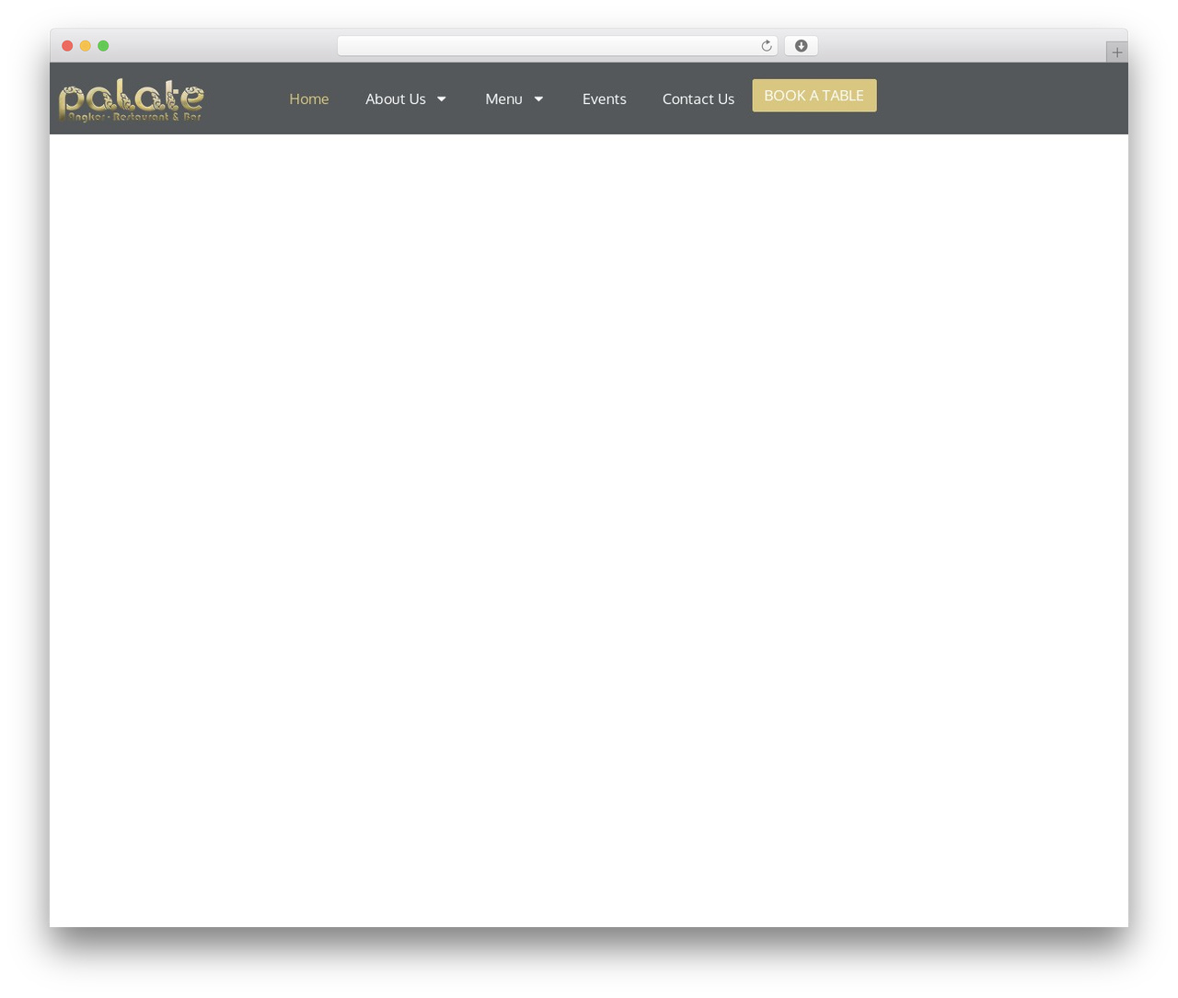Expand the About Us dropdown arrow
Viewport: 1178px width, 998px height.
point(442,99)
